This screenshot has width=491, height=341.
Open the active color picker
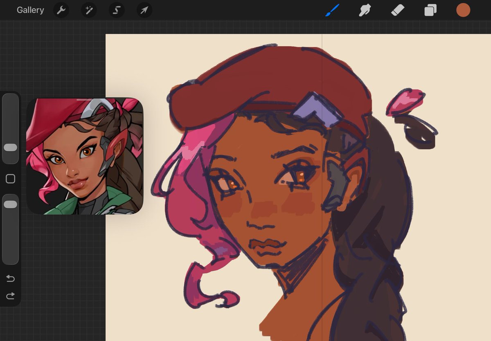pos(463,10)
